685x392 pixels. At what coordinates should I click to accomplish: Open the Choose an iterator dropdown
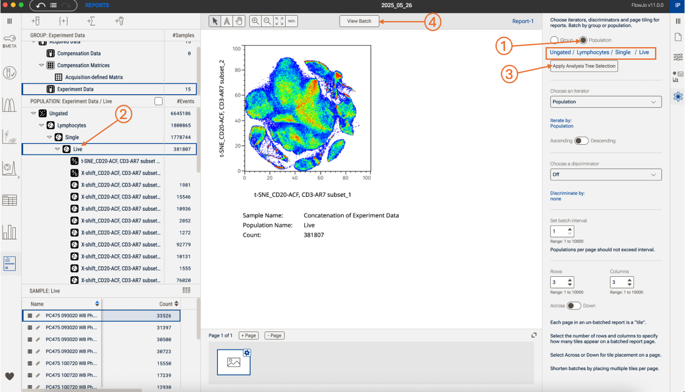[x=606, y=102]
